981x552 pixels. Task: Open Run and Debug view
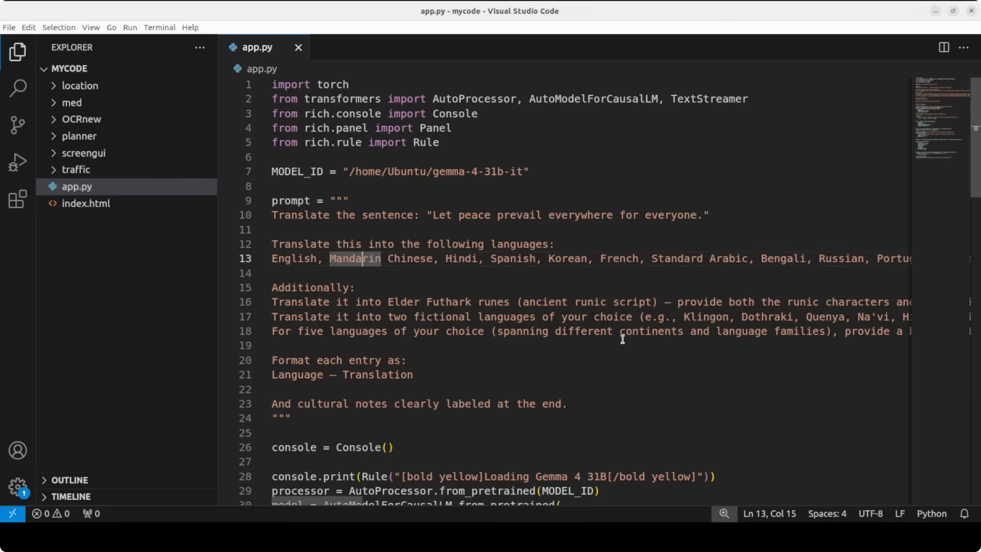(18, 162)
